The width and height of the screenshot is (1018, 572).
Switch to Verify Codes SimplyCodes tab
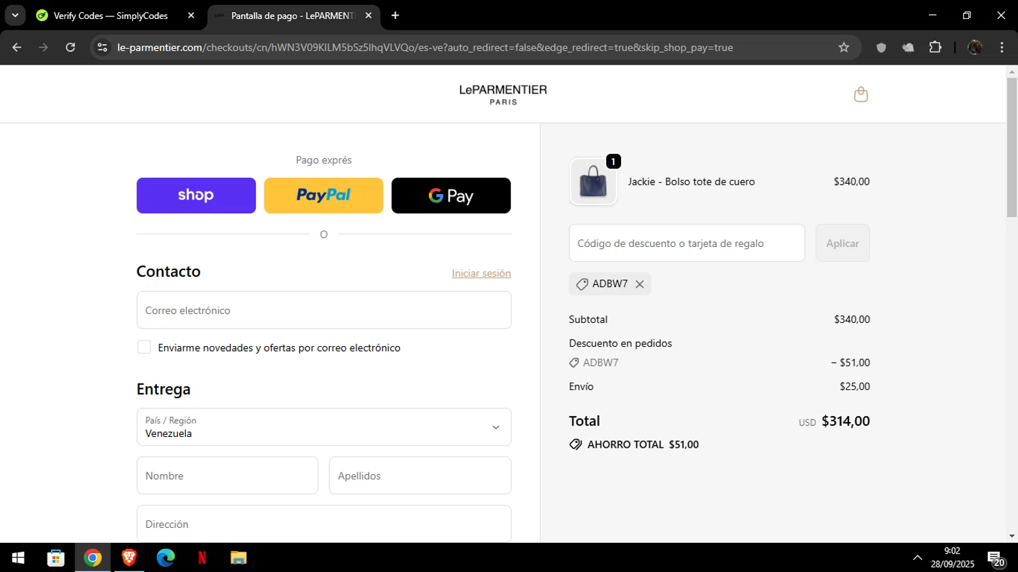111,16
